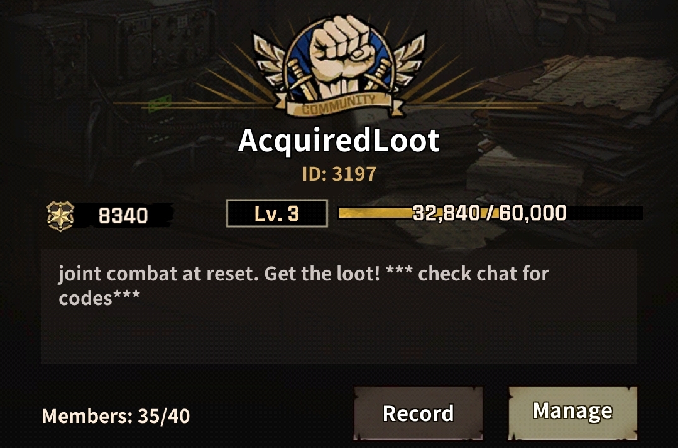The height and width of the screenshot is (448, 678).
Task: Click the gold star badge icon
Action: point(60,216)
